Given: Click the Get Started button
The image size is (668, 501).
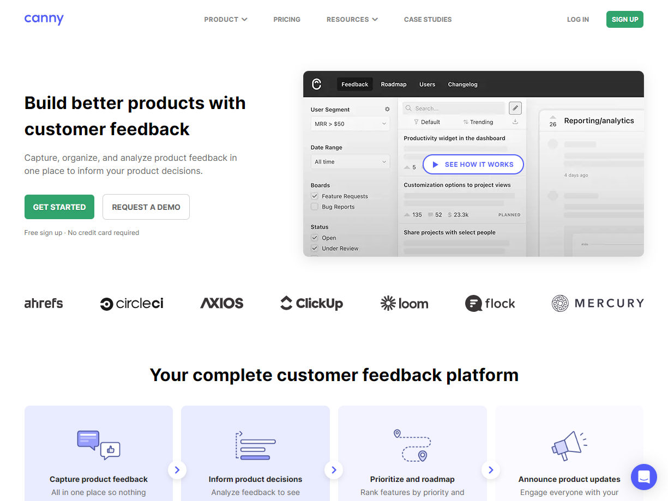Looking at the screenshot, I should 59,207.
